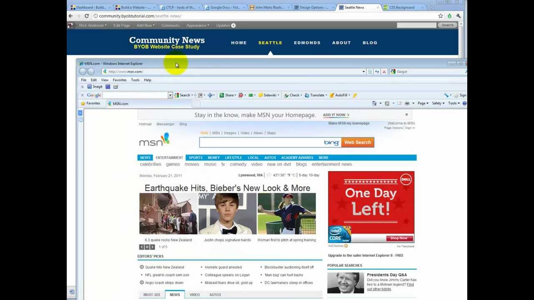
Task: Expand Google toolbar Search button dropdown
Action: 191,95
